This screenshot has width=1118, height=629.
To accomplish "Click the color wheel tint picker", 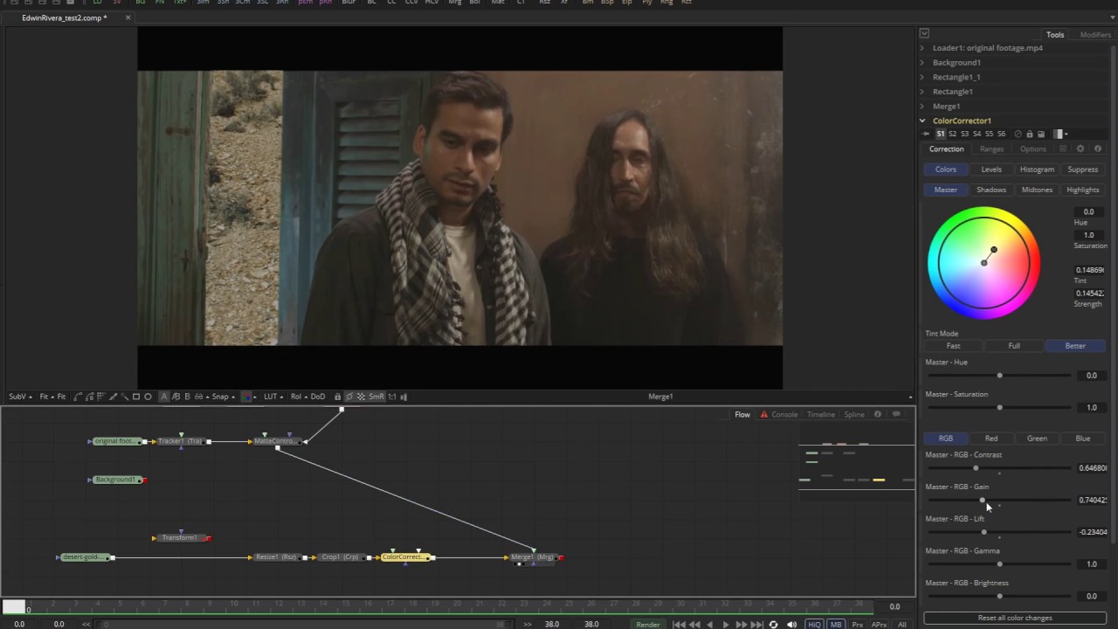I will coord(993,251).
